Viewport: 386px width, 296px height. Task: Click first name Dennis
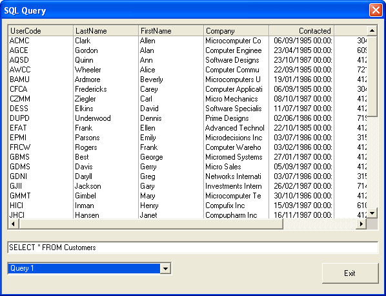point(150,118)
